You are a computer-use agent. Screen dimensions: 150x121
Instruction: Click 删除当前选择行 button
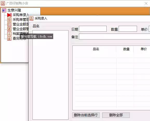click(86, 115)
